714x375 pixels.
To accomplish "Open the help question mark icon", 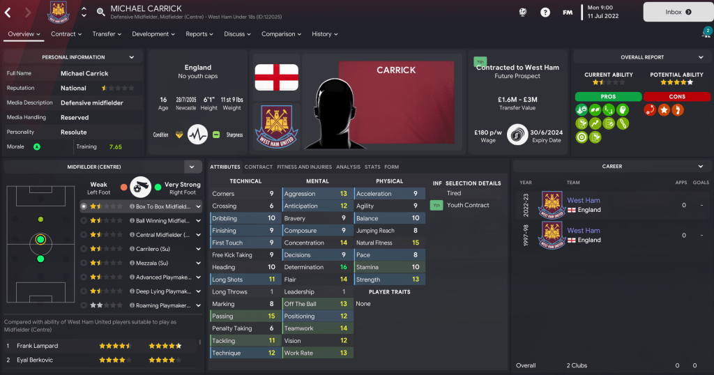I will point(545,13).
